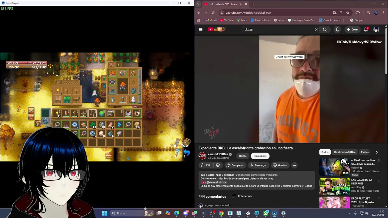The height and width of the screenshot is (218, 388).
Task: Open options for LAS CAJAS DE LA DEEP WEB
Action: (379, 180)
